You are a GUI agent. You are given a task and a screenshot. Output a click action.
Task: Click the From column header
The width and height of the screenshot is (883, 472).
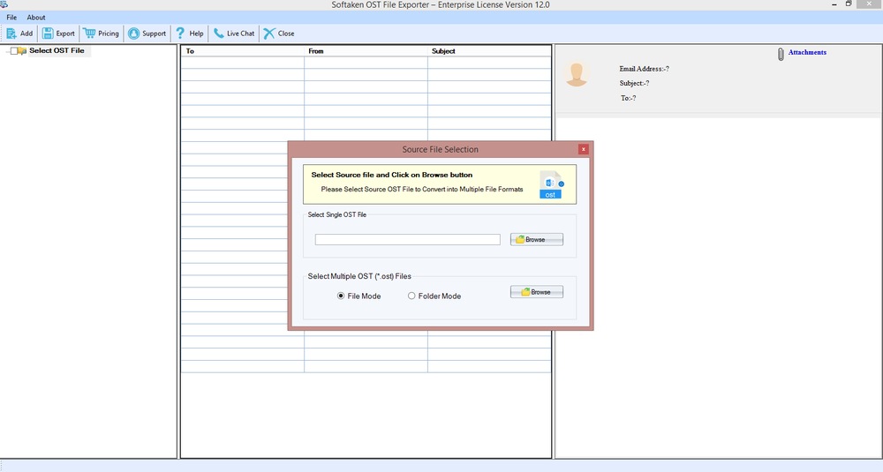pos(366,51)
